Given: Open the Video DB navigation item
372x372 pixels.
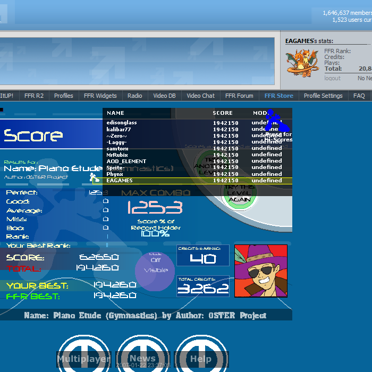Looking at the screenshot, I should coord(164,96).
